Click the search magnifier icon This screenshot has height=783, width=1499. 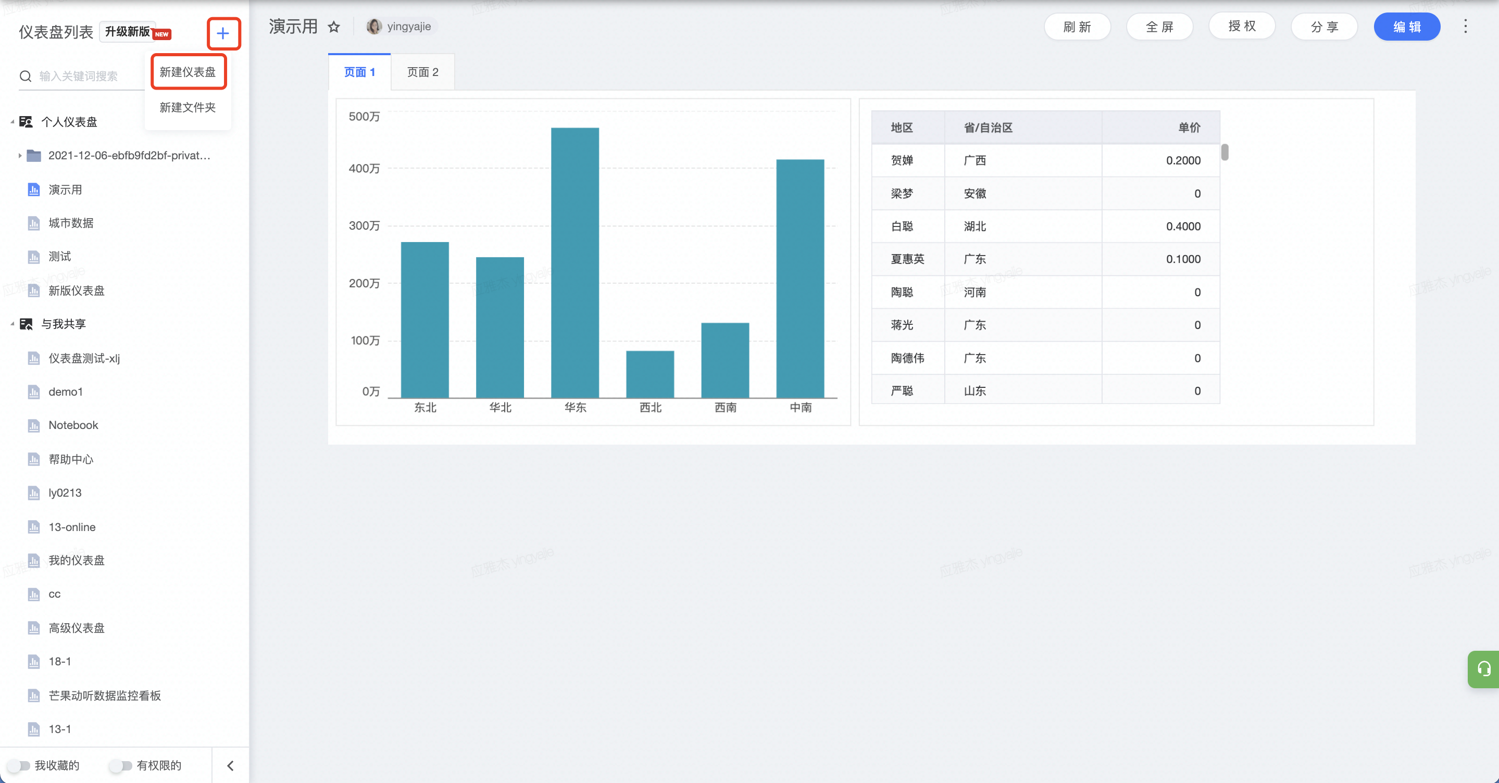pyautogui.click(x=25, y=76)
